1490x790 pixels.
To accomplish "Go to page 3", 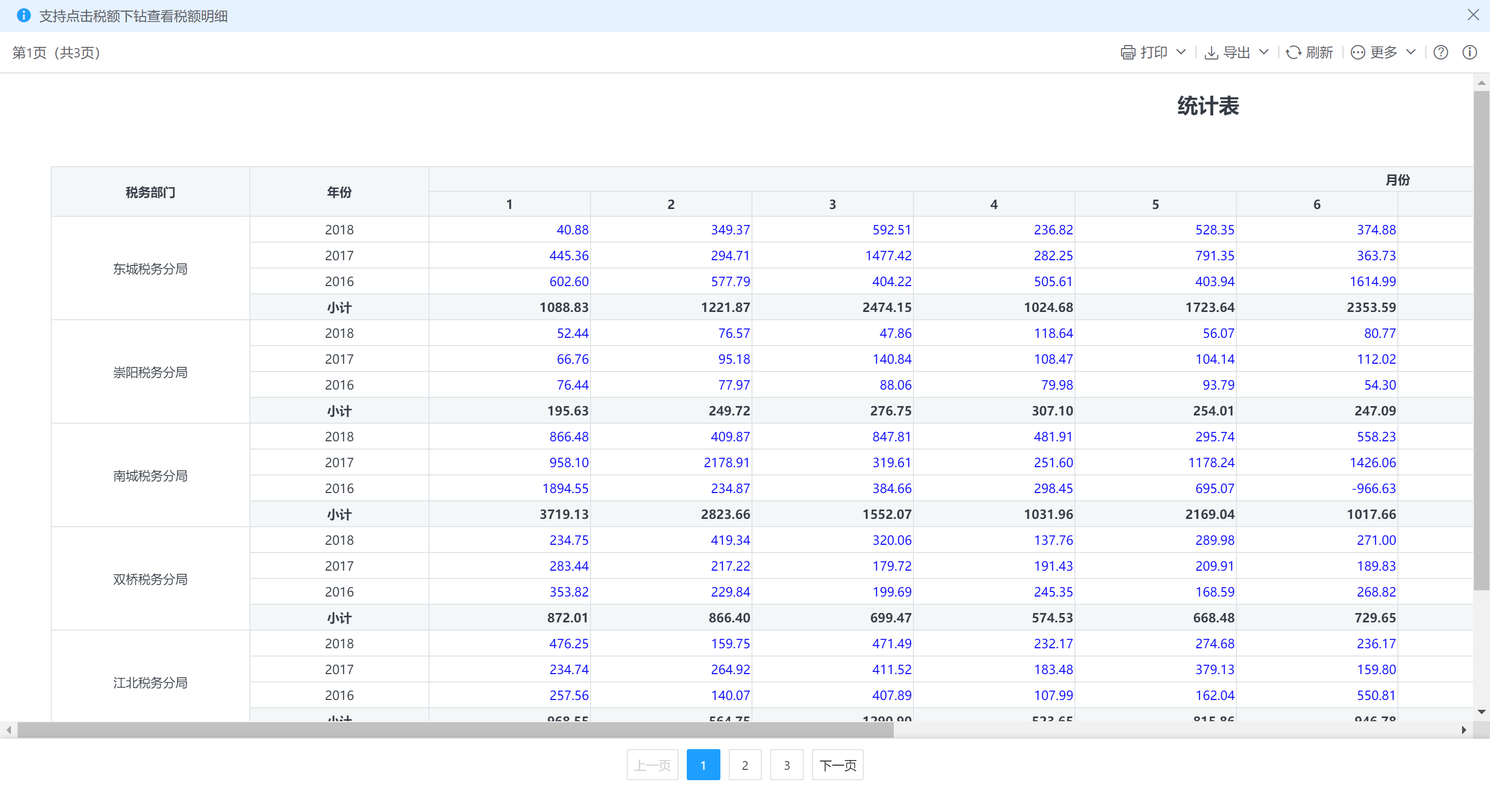I will coord(786,765).
